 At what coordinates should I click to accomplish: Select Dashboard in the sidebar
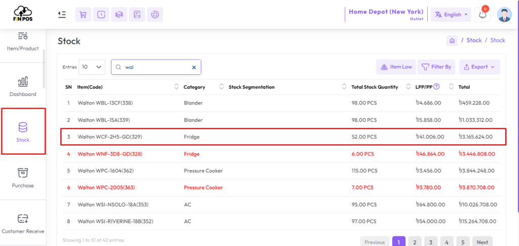point(23,86)
